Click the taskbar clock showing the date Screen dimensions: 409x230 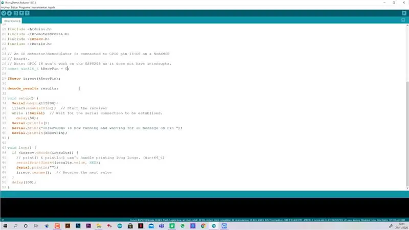401,226
